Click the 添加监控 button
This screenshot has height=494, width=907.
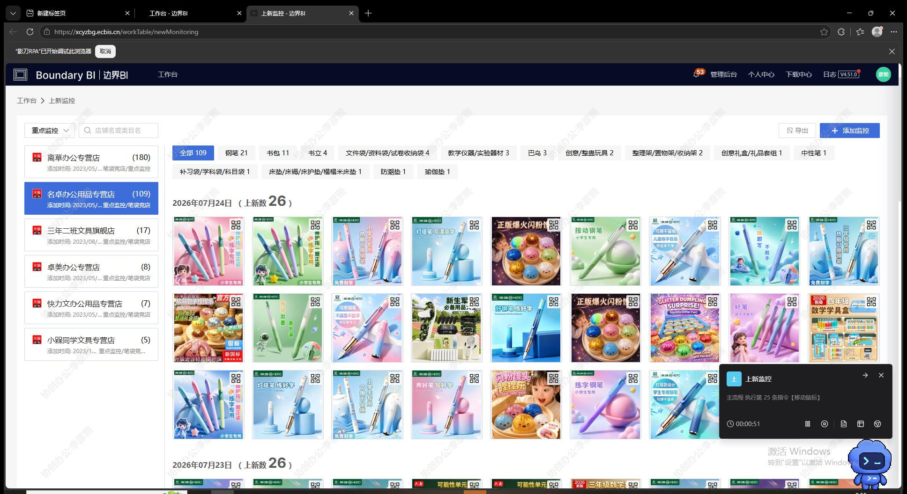tap(850, 131)
